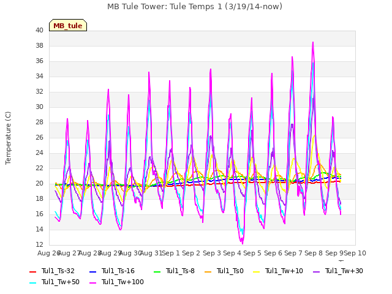Click the 26 y-axis tick label
Screen dimensions: 392x294
[39, 137]
